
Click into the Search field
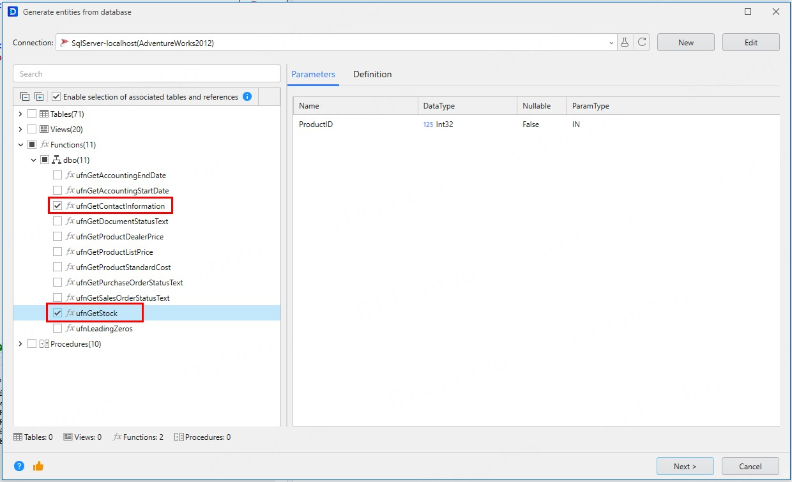pos(147,74)
